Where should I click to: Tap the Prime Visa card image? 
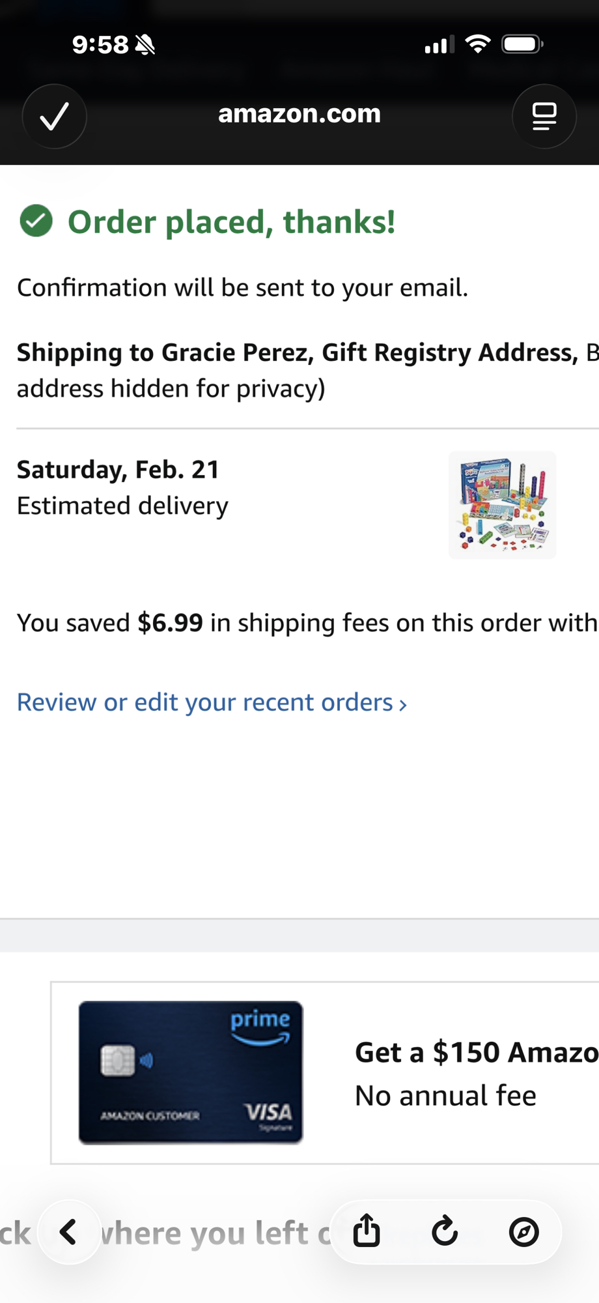click(x=191, y=1072)
